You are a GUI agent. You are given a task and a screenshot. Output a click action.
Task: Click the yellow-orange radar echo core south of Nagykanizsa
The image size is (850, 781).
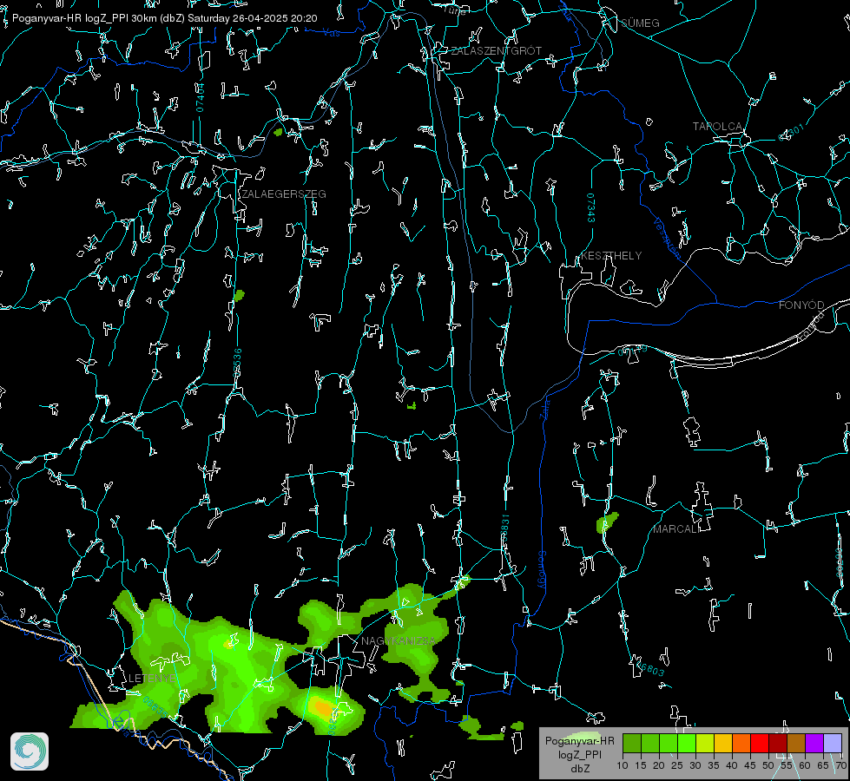pos(322,708)
